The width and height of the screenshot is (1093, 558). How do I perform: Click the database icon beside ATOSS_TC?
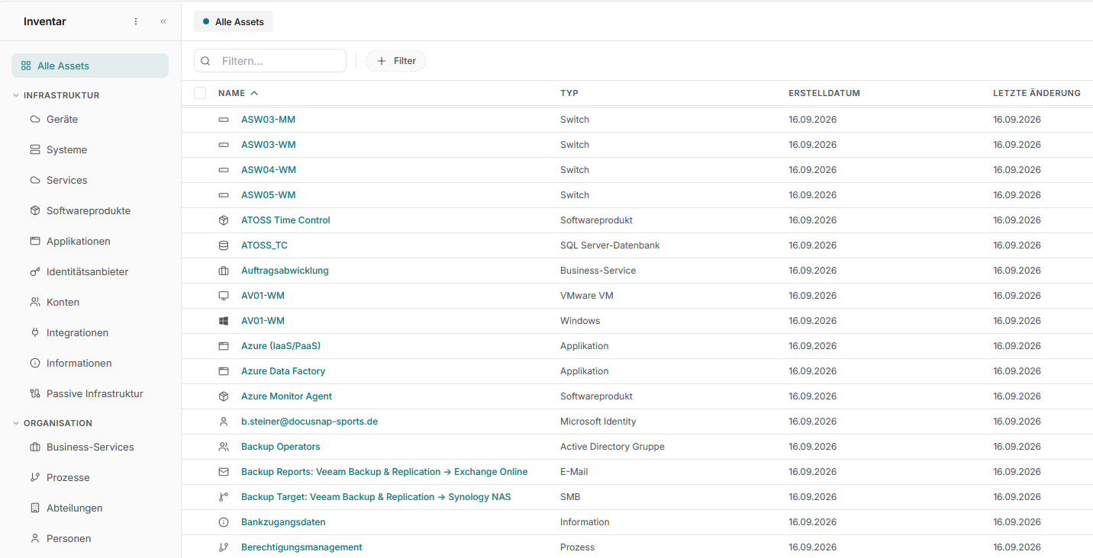click(x=224, y=245)
